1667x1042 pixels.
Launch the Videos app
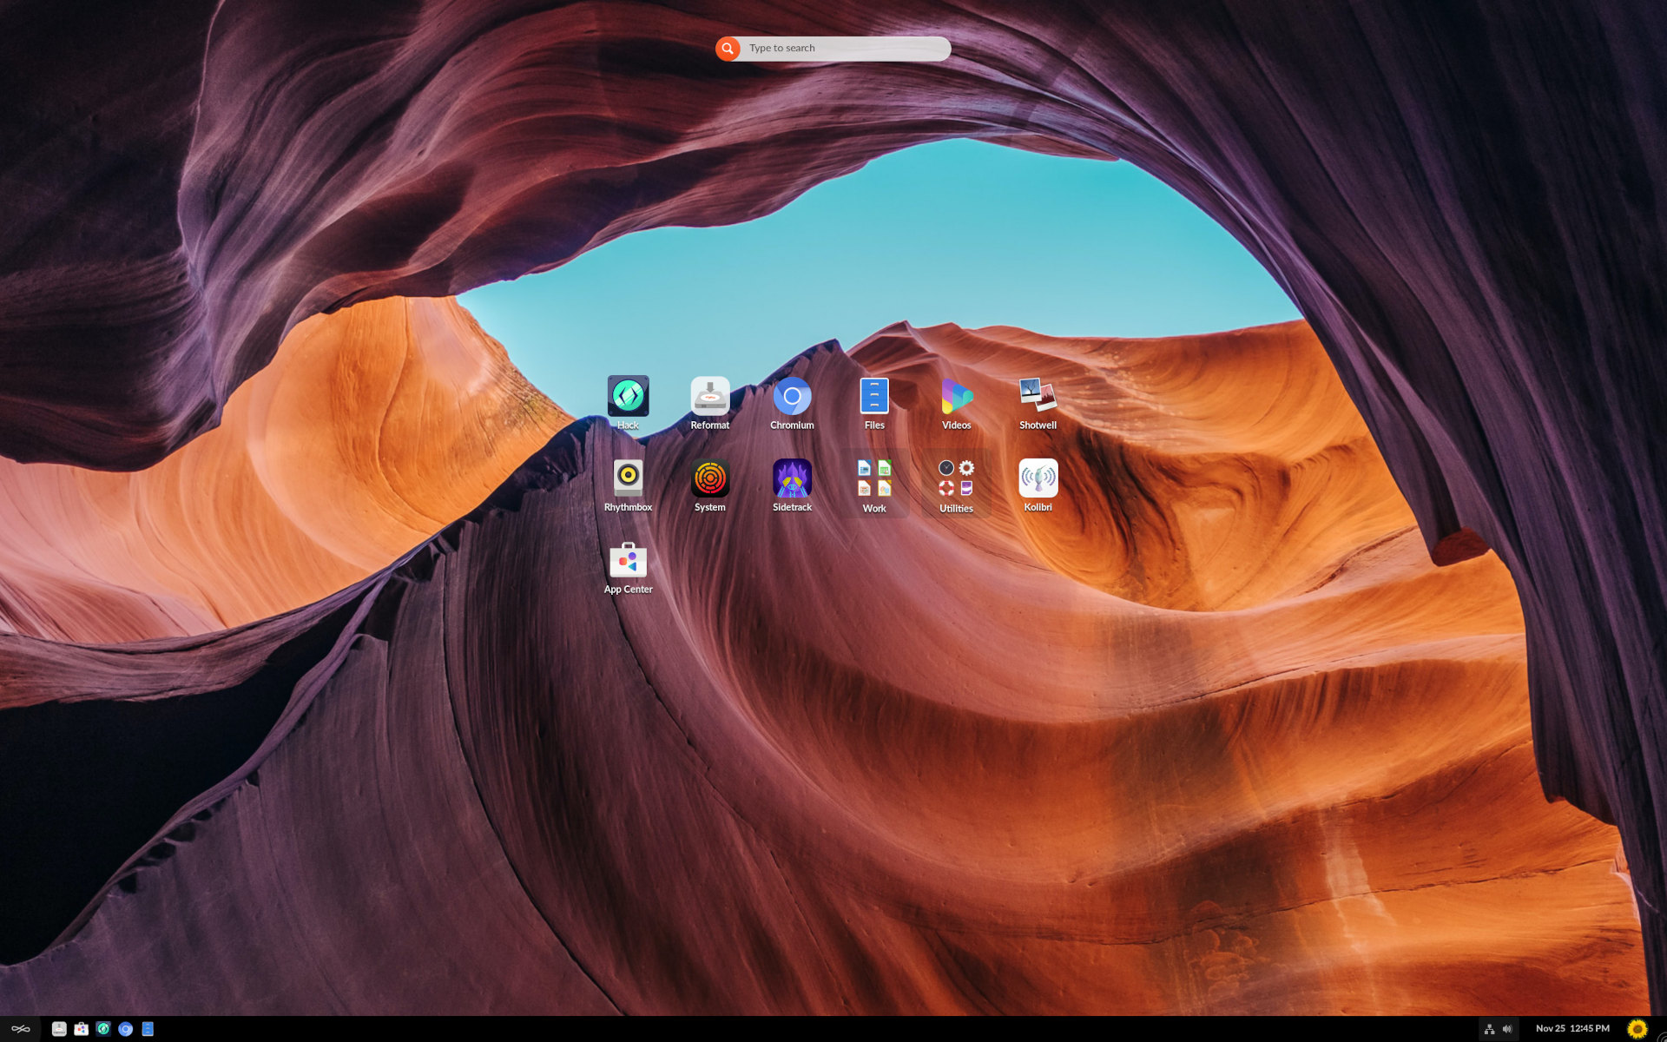coord(956,397)
